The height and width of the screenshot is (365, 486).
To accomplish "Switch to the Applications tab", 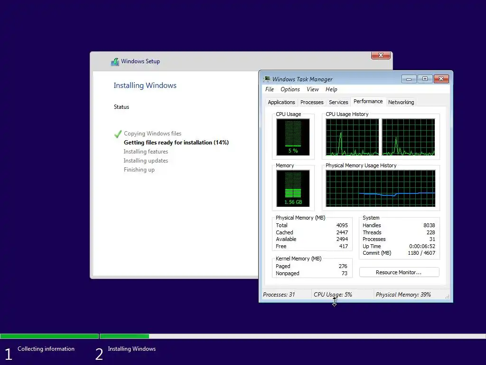I will [281, 102].
